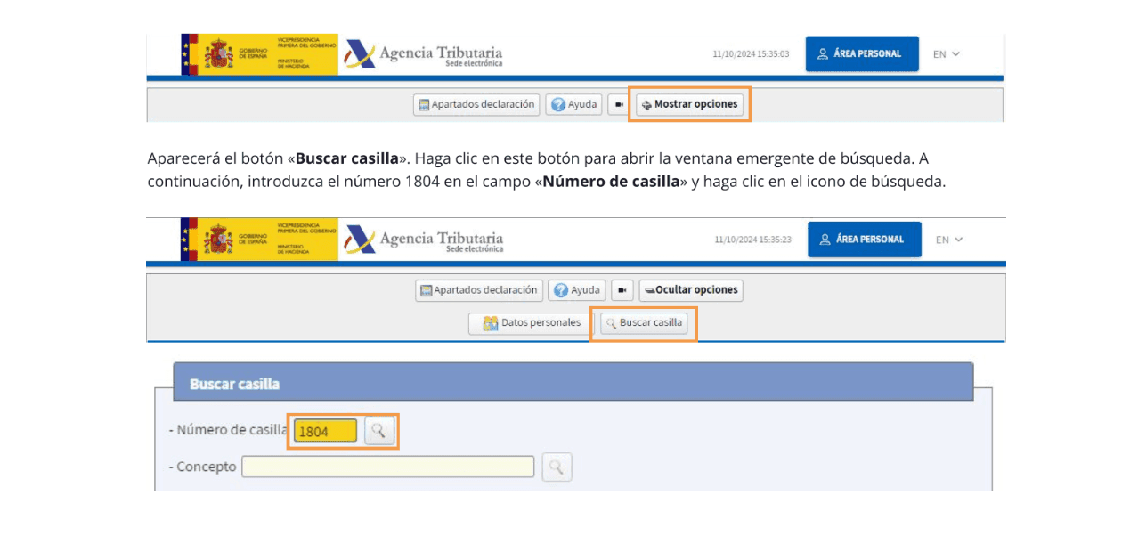Click the magnifier beside the Número de casilla field

[378, 431]
